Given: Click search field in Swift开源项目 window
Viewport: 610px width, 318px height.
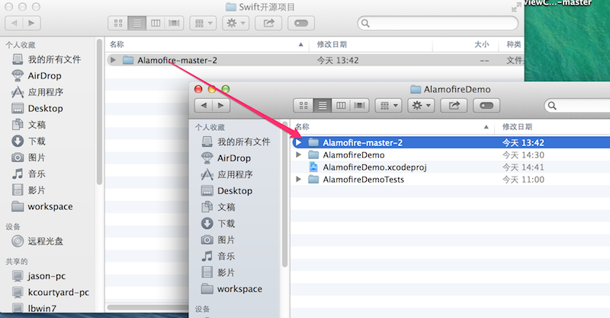Looking at the screenshot, I should pos(438,24).
